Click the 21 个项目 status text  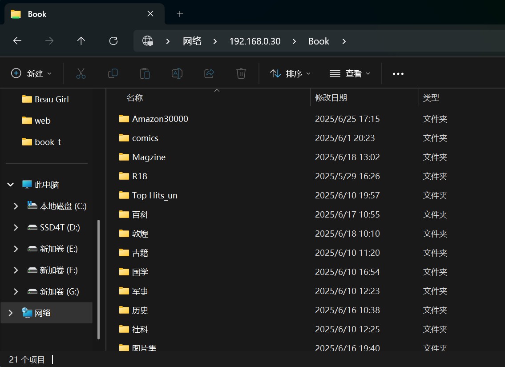[x=27, y=359]
